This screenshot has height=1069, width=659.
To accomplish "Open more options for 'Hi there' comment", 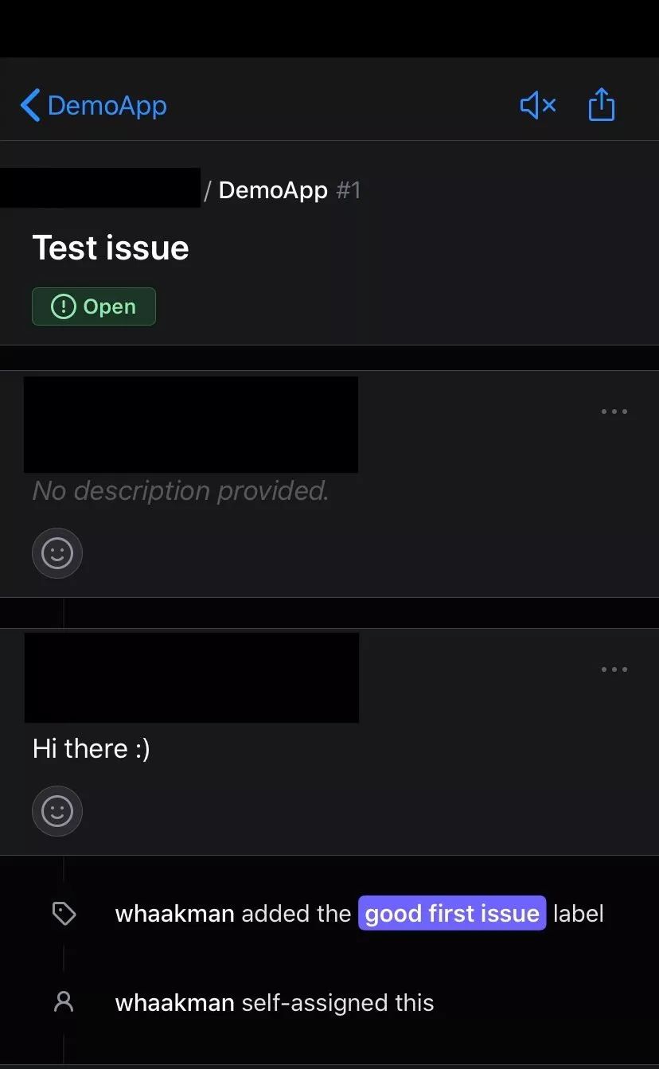I will (x=614, y=669).
